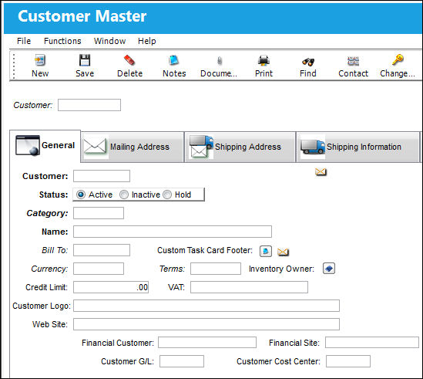Click the Change key icon
The width and height of the screenshot is (423, 379).
tap(398, 59)
